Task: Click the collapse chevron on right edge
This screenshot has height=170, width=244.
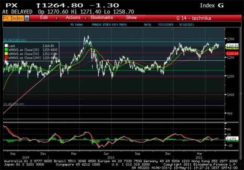Action: tap(241, 93)
